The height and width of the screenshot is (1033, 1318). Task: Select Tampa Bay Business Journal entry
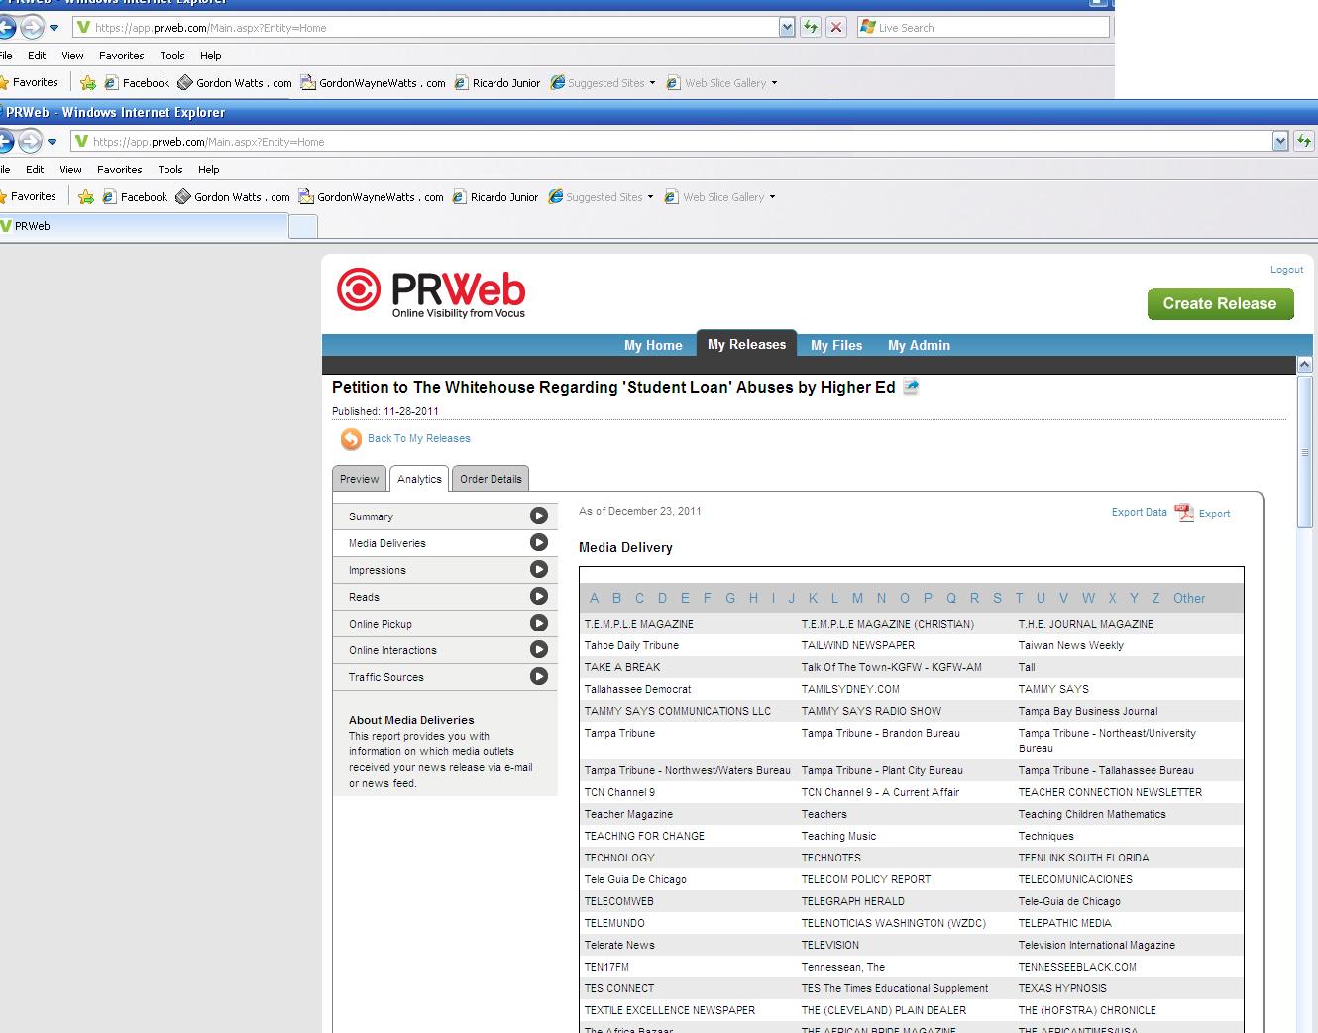pyautogui.click(x=1088, y=711)
